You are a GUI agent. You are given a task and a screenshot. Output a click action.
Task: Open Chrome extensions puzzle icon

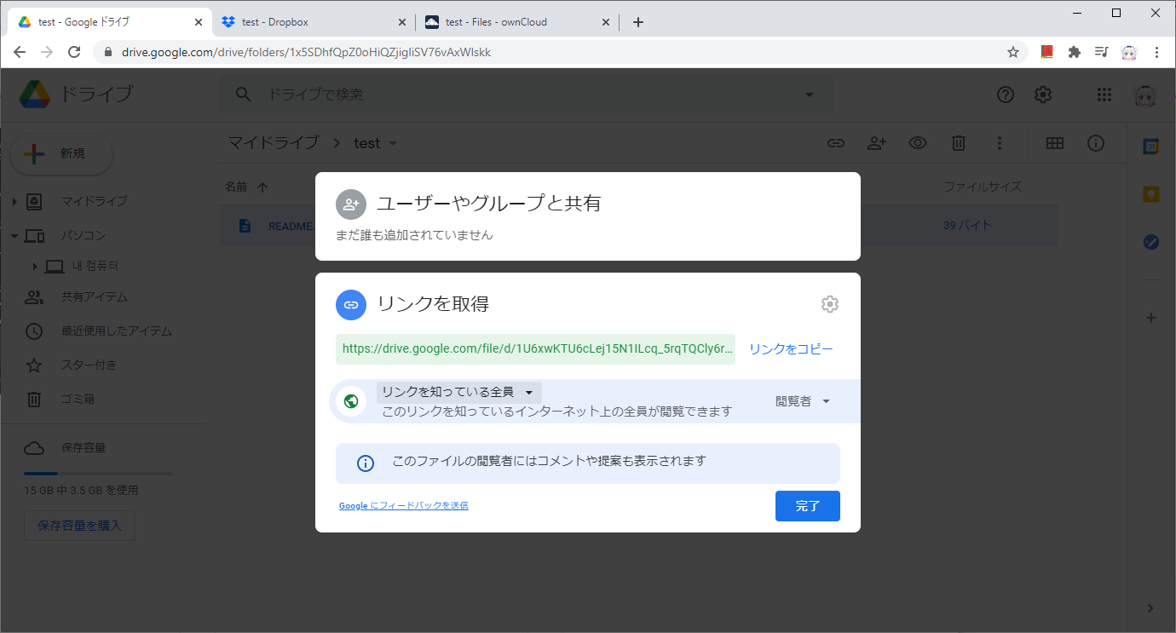1075,52
